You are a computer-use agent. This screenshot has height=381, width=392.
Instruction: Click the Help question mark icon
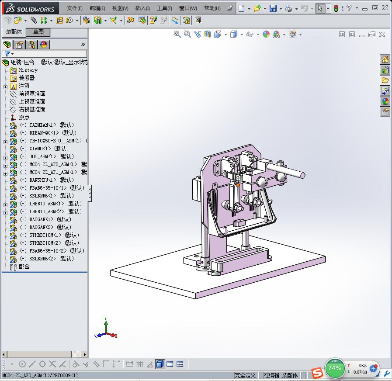point(349,8)
